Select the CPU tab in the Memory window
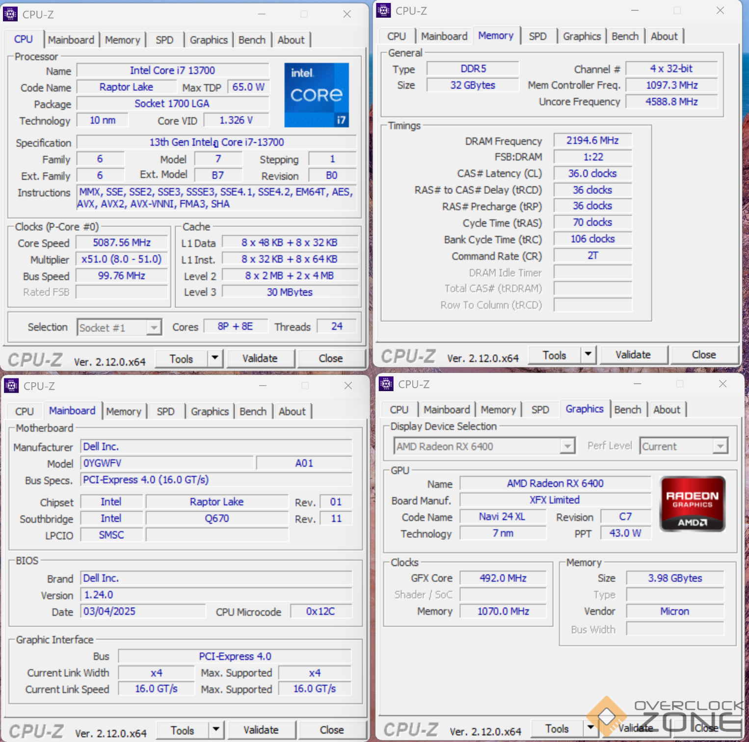This screenshot has width=749, height=742. tap(397, 36)
